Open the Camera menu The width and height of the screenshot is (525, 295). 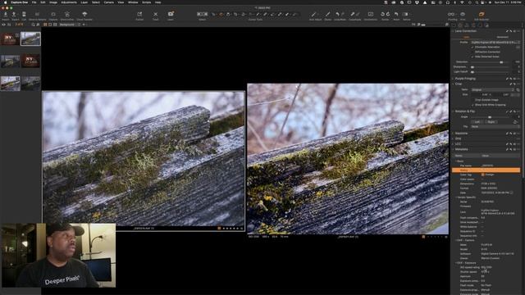coord(108,2)
